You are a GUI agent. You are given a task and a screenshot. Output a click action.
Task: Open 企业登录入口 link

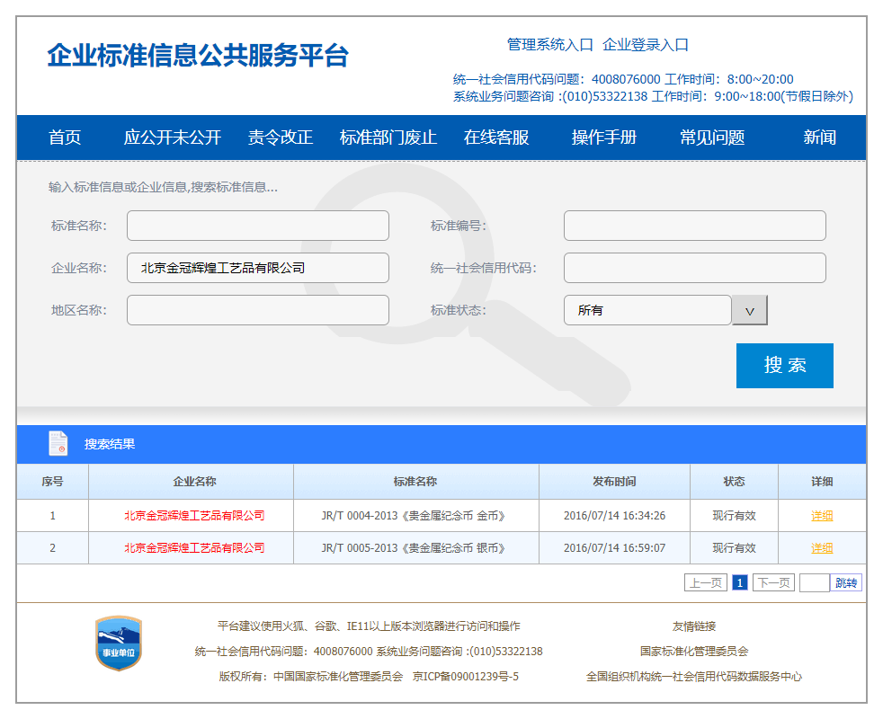[x=646, y=45]
